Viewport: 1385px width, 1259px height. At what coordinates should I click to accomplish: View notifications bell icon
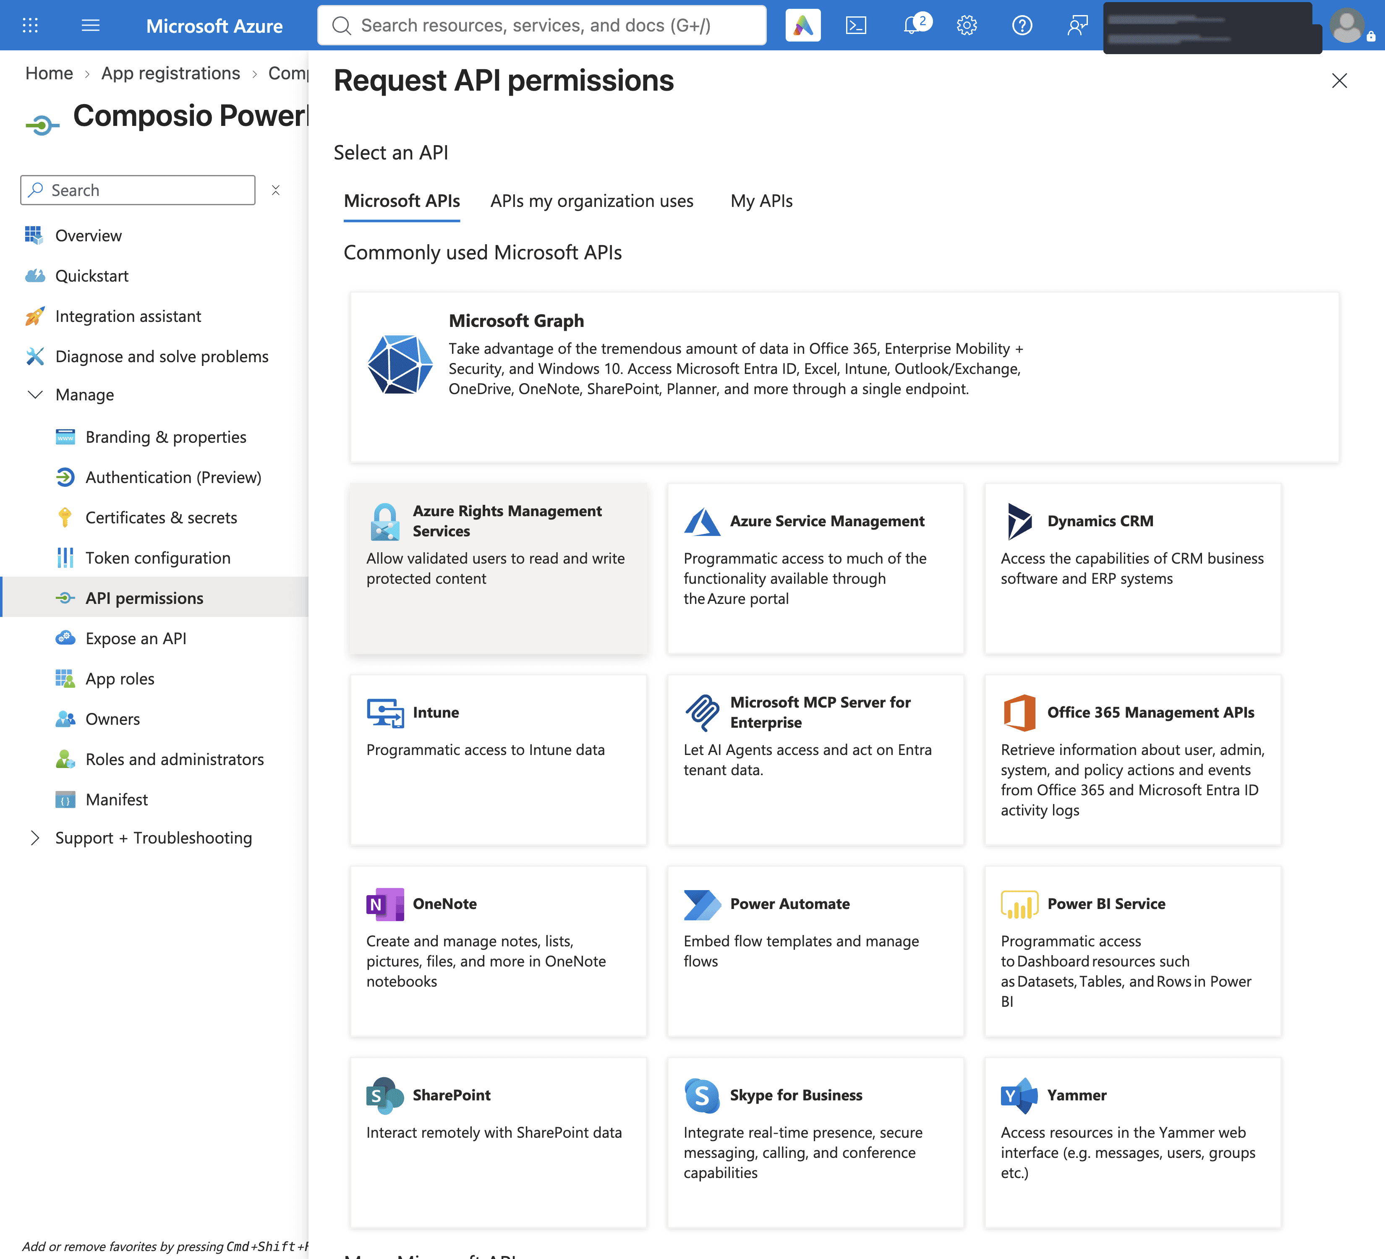point(912,26)
